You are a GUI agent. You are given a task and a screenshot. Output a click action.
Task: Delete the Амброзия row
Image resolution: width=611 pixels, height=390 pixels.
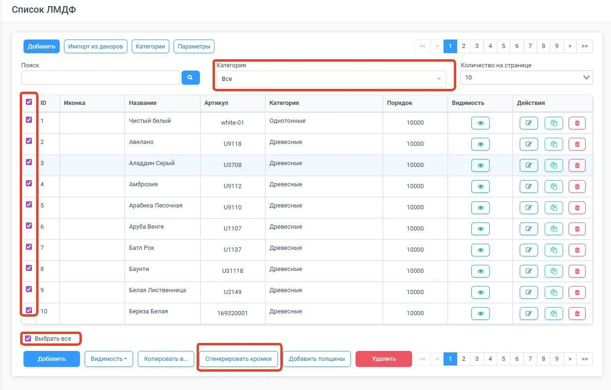pos(577,186)
